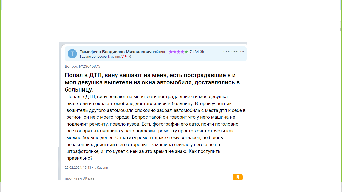Click the middle purple rating star
The width and height of the screenshot is (342, 192).
(179, 52)
